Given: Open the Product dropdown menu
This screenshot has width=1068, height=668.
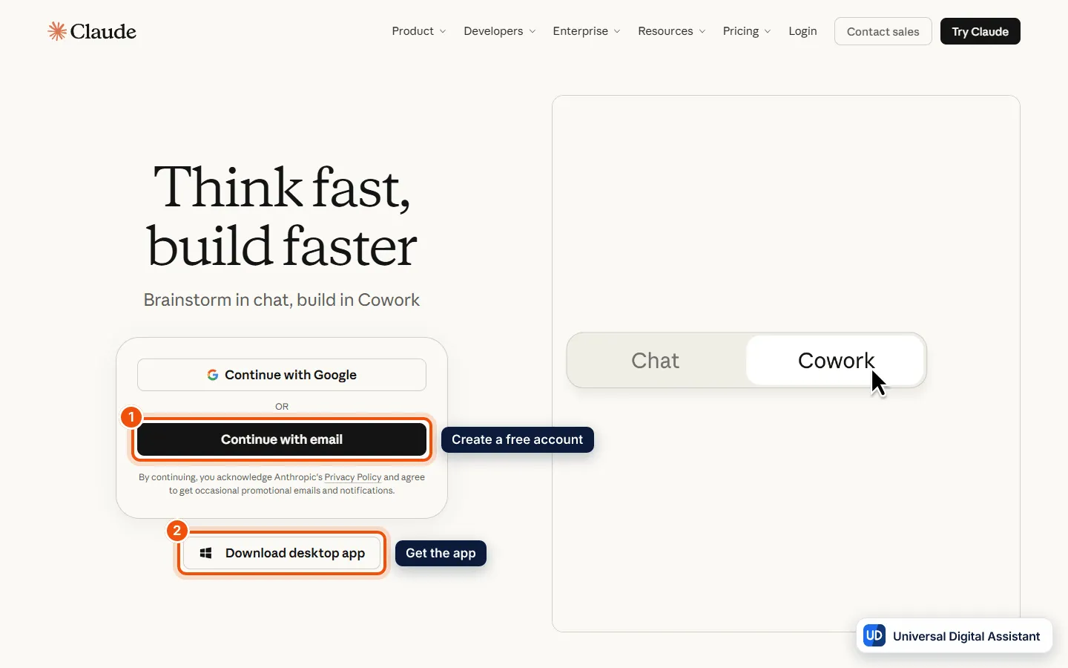Looking at the screenshot, I should click(419, 31).
